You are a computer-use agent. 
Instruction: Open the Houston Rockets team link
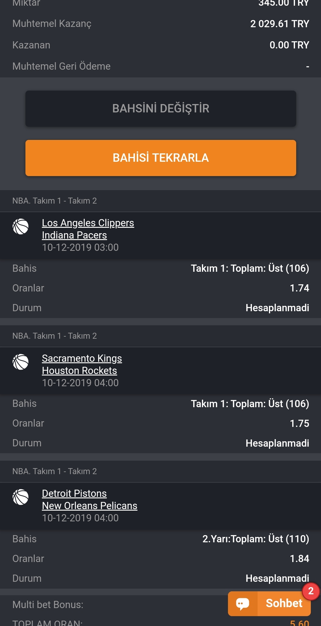(79, 371)
